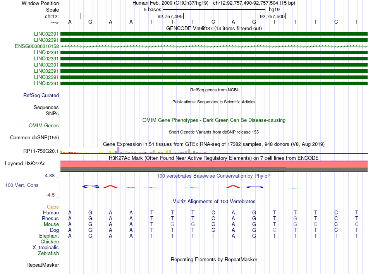
Task: Select the X_tropicalis species label
Action: (x=46, y=248)
